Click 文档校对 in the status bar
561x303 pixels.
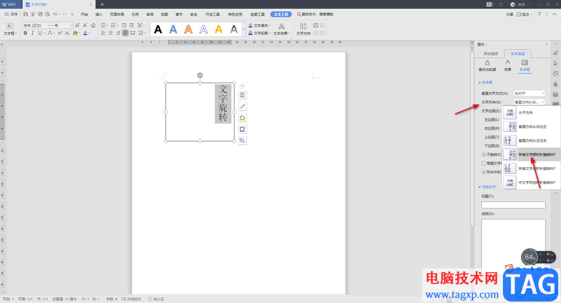click(131, 299)
